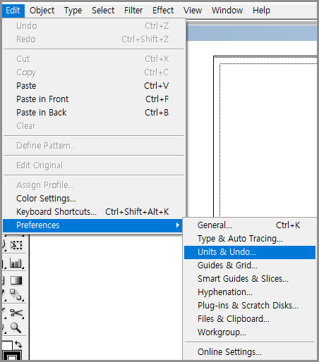Open the Type menu

(x=73, y=11)
